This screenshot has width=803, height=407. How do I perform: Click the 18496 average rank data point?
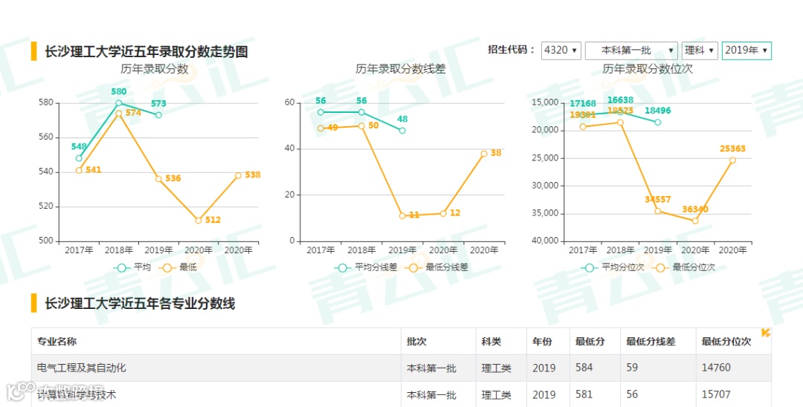657,123
